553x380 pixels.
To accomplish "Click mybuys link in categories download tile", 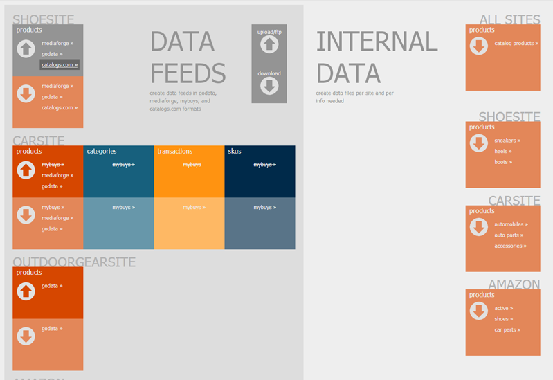I will pyautogui.click(x=123, y=208).
